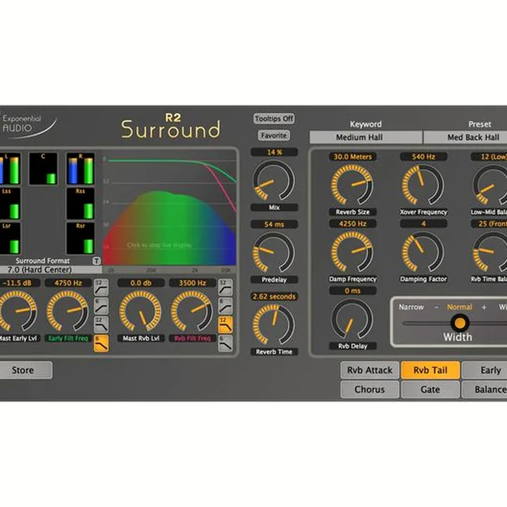Click the L channel level meter
The height and width of the screenshot is (507, 507).
pos(10,169)
